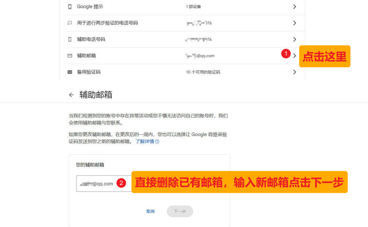Open chevron for 用于进行两步验证的电话号码 row
Image resolution: width=368 pixels, height=227 pixels.
click(294, 23)
